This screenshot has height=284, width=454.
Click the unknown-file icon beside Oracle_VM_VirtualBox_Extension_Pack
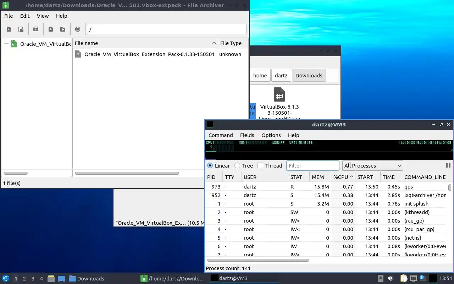(78, 54)
